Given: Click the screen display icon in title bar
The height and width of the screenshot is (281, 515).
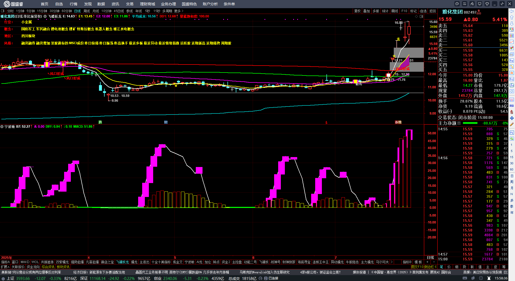Looking at the screenshot, I should (x=480, y=4).
